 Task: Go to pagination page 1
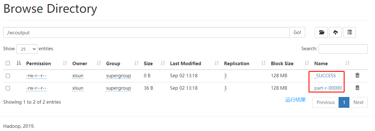coord(344,102)
